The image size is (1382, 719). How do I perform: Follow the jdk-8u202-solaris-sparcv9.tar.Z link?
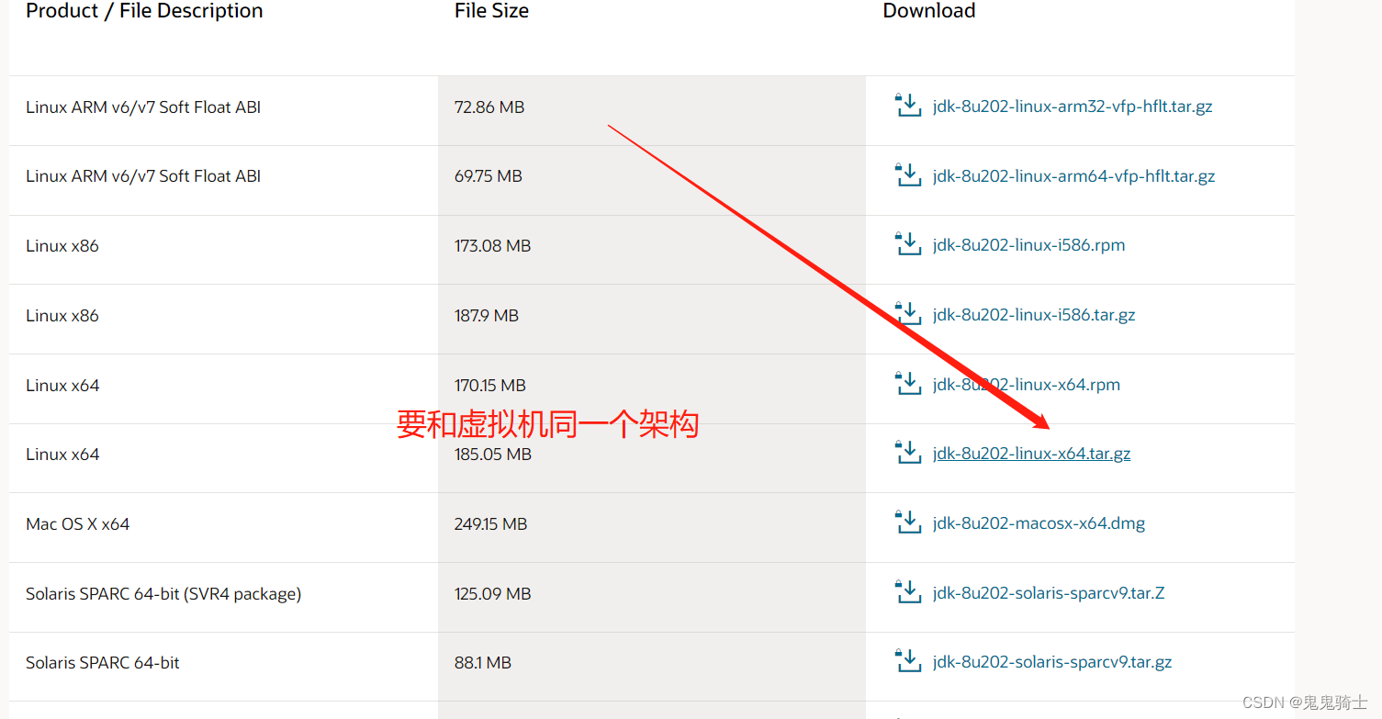1049,593
